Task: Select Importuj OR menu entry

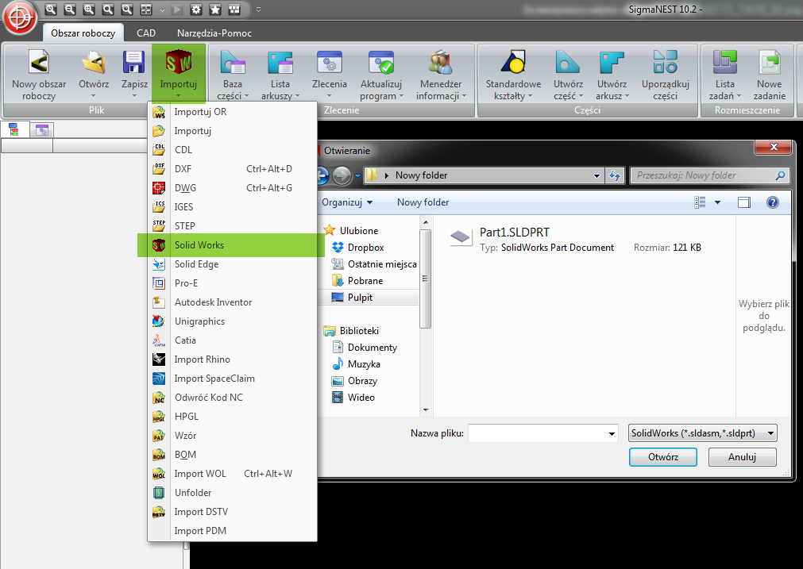Action: tap(233, 112)
